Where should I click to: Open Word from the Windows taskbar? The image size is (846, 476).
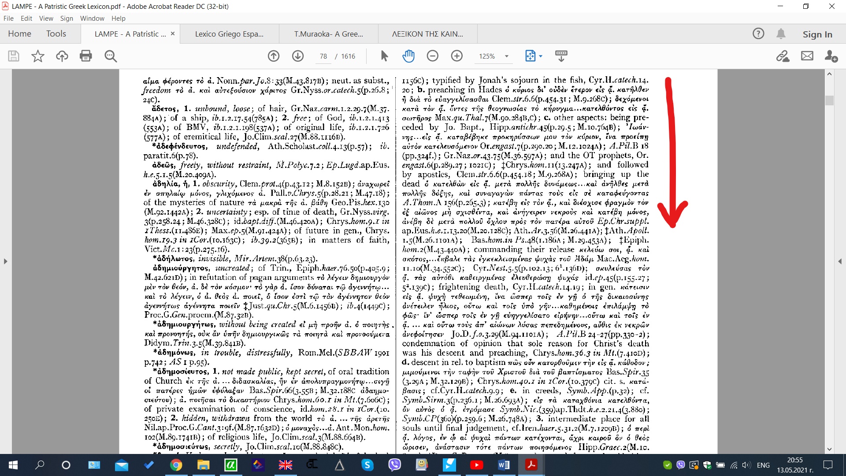tap(504, 465)
